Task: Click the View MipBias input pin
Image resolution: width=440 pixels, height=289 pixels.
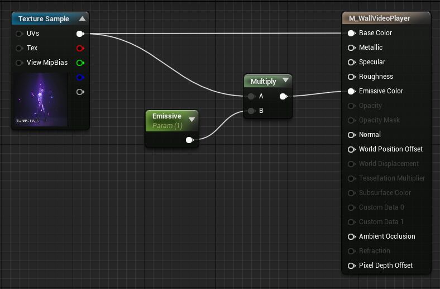Action: [19, 63]
